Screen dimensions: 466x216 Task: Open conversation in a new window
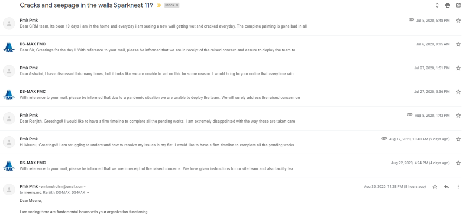pyautogui.click(x=458, y=5)
